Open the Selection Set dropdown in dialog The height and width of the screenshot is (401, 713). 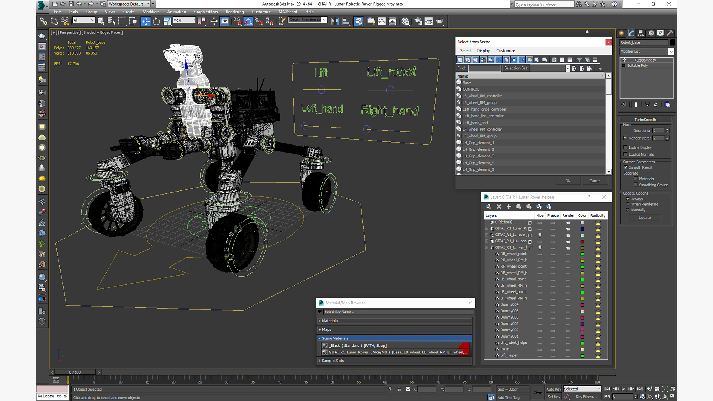tap(567, 68)
